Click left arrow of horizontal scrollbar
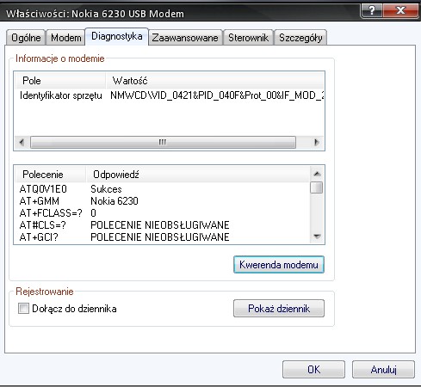The width and height of the screenshot is (421, 387). pyautogui.click(x=22, y=142)
